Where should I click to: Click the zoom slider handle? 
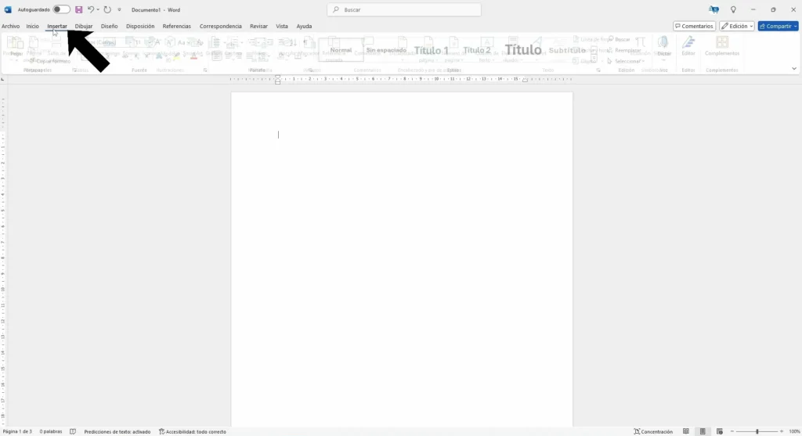(757, 431)
